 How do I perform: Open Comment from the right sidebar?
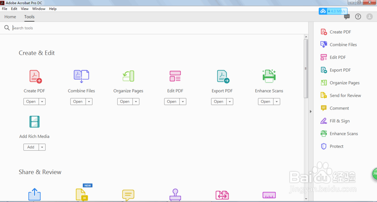(x=335, y=108)
